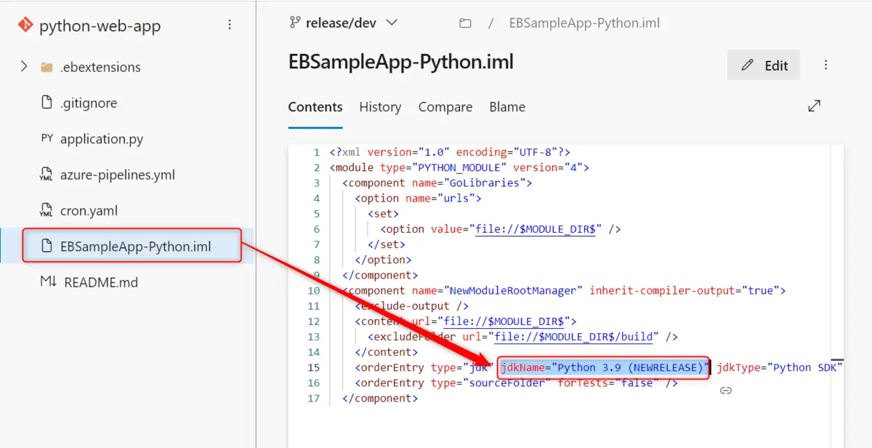Expand the .ebextensions folder chevron
Screen dimensions: 872x448
coord(24,66)
